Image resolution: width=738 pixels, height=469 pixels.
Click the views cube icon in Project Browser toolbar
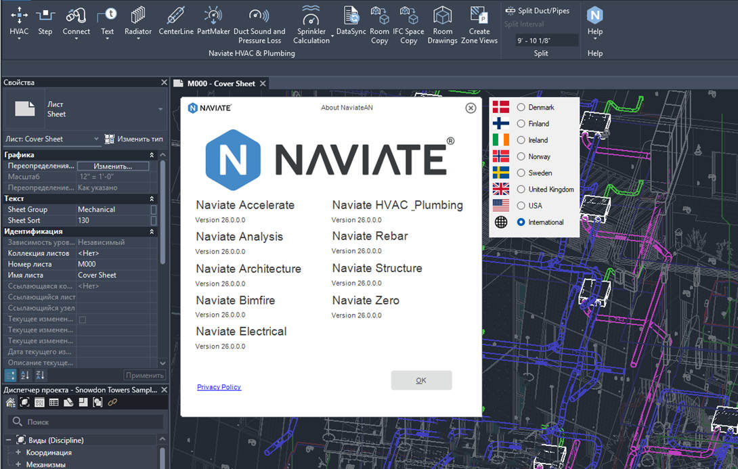pos(25,402)
